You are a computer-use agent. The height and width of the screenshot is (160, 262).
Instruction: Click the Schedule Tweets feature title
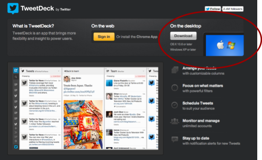pos(198,103)
